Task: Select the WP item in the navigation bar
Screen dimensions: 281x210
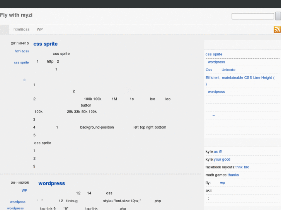Action: [39, 29]
